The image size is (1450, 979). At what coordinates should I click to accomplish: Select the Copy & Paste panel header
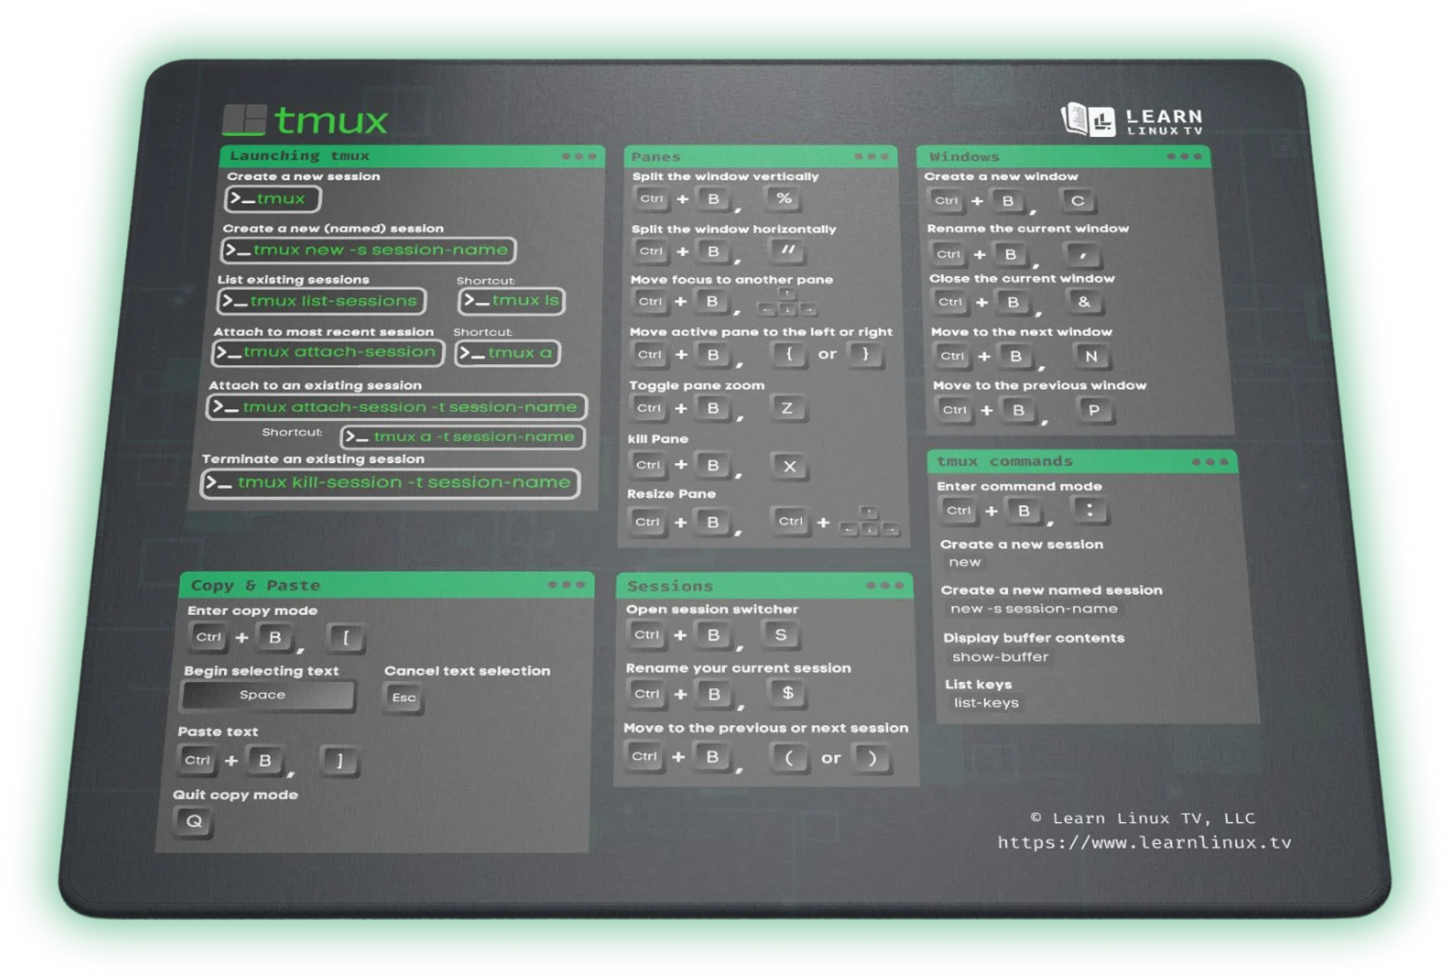[387, 585]
